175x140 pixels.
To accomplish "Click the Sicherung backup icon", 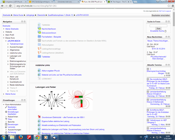I will pos(6,132).
